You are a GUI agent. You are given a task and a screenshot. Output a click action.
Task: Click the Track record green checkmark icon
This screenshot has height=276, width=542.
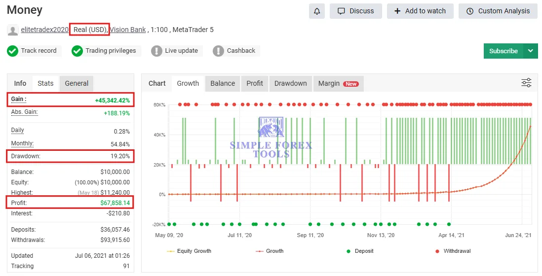tap(13, 51)
